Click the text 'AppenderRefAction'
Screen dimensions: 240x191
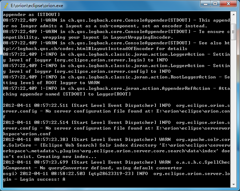[x=186, y=88]
